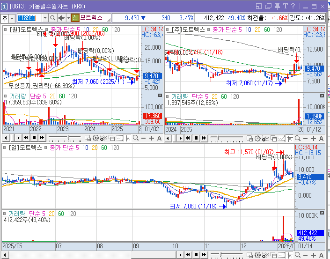Rewind on weekly chart toolbar
The image size is (330, 259).
(x=188, y=138)
